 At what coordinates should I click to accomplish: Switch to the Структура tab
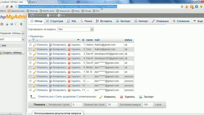coord(55,21)
